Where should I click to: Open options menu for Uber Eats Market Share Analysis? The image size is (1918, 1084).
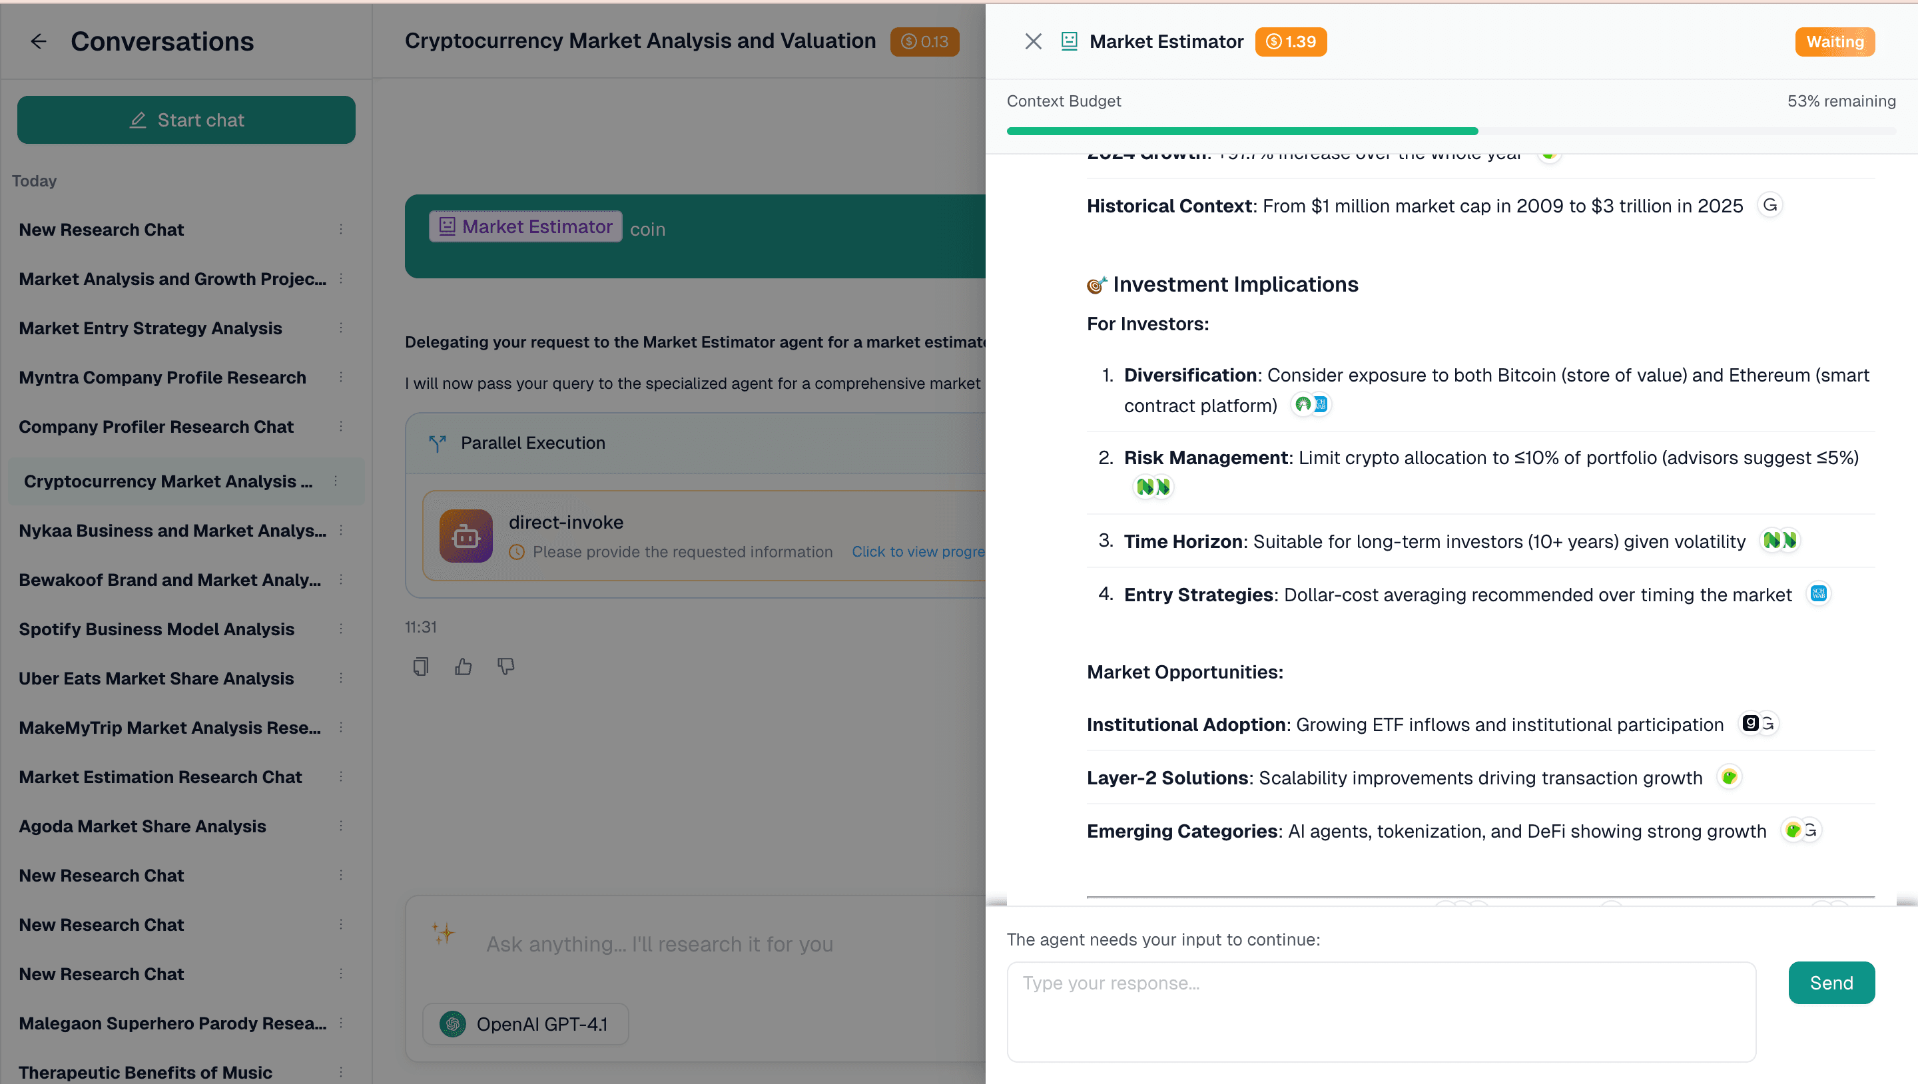[341, 678]
